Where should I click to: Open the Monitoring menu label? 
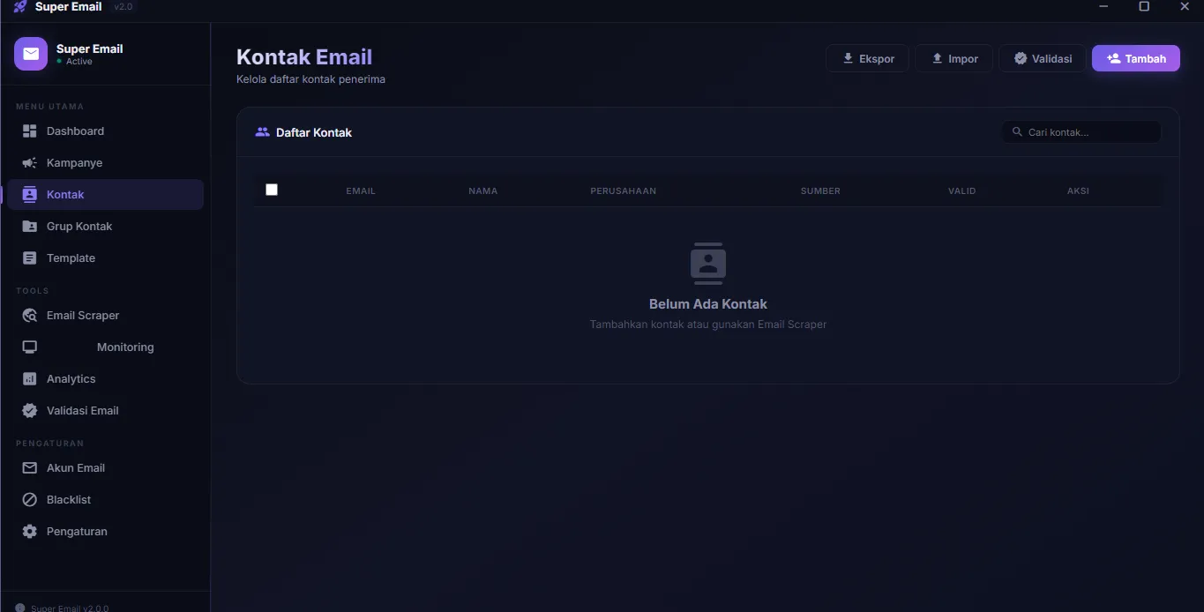point(125,347)
